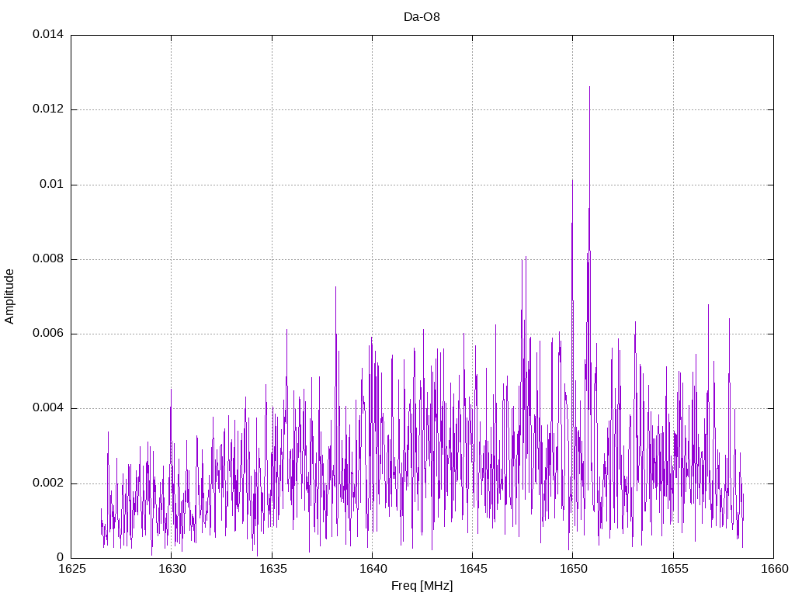
Task: Click the peak tip at 1650 MHz
Action: tap(572, 180)
